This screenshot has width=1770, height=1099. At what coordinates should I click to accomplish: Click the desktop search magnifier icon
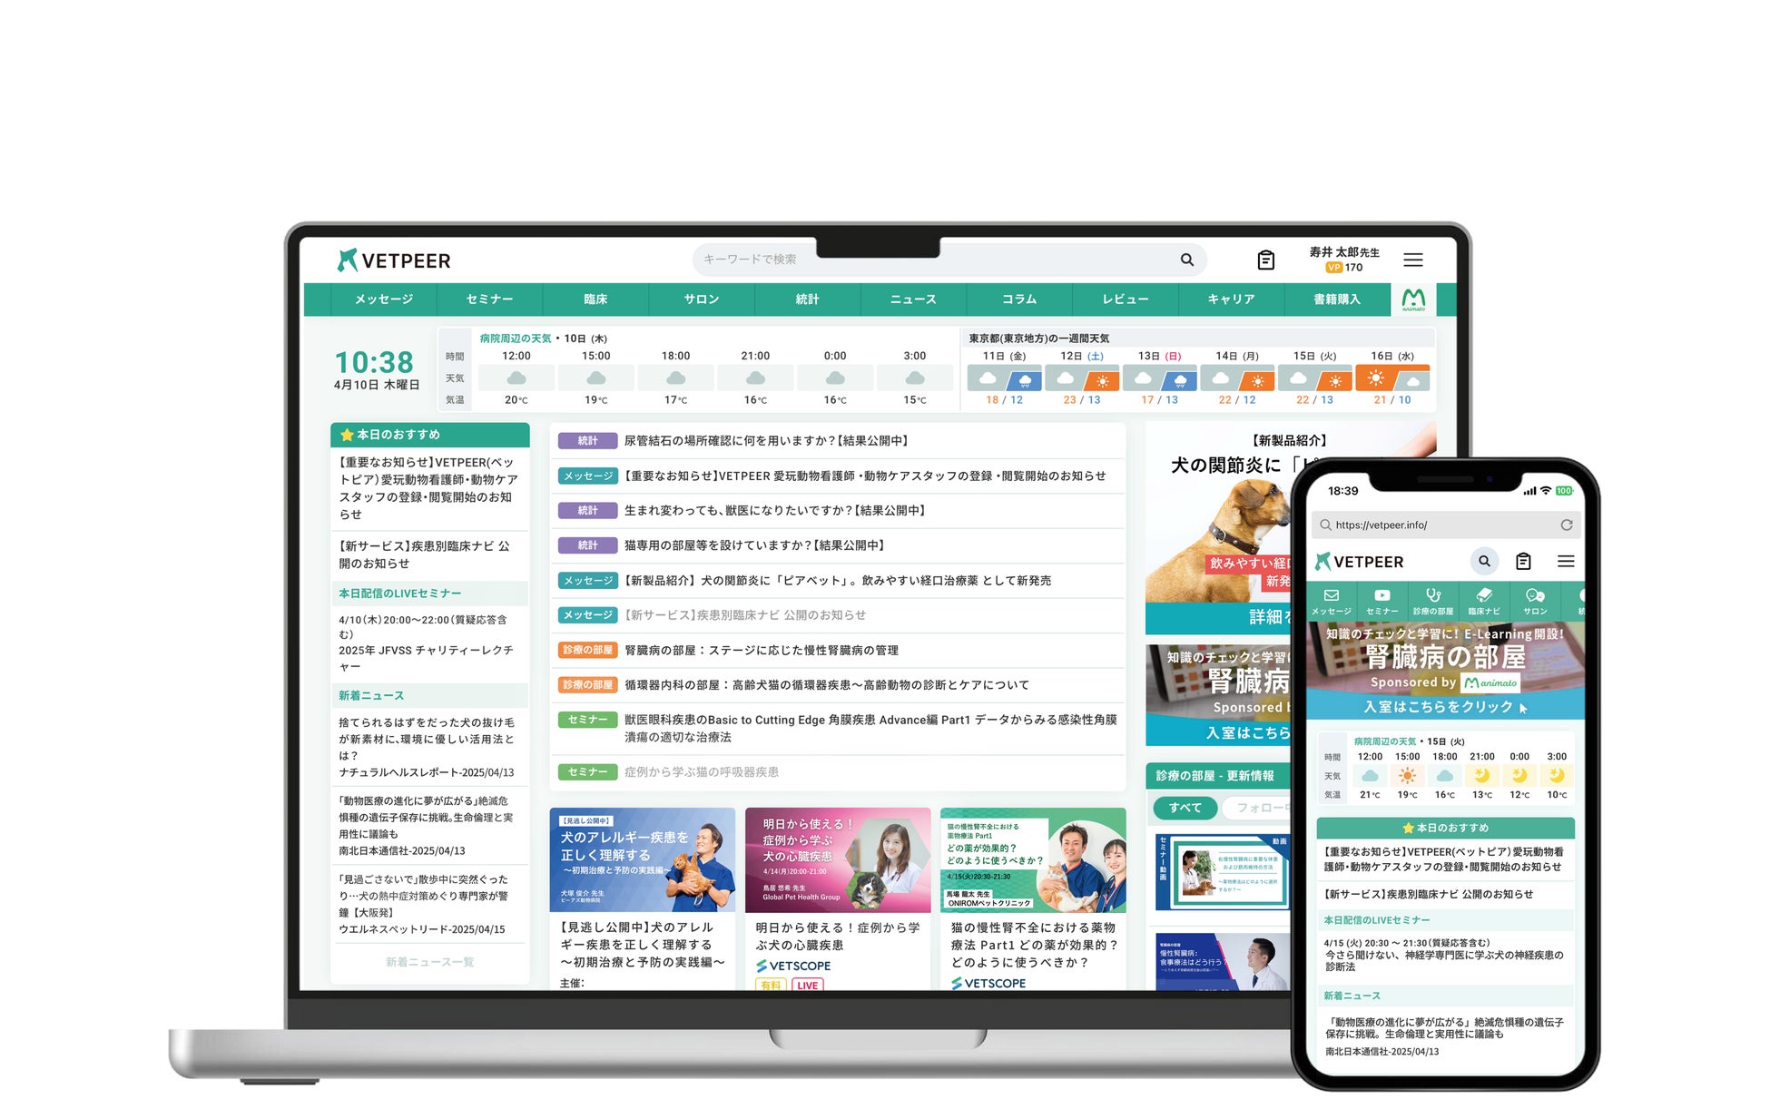(x=1186, y=260)
